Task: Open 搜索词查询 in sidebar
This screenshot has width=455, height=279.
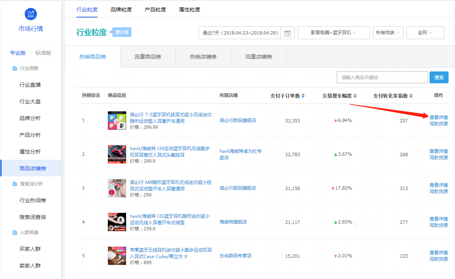Action: pyautogui.click(x=33, y=217)
